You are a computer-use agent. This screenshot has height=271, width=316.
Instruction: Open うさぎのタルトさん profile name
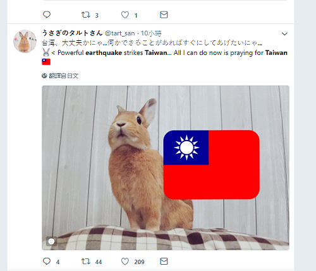coord(72,33)
